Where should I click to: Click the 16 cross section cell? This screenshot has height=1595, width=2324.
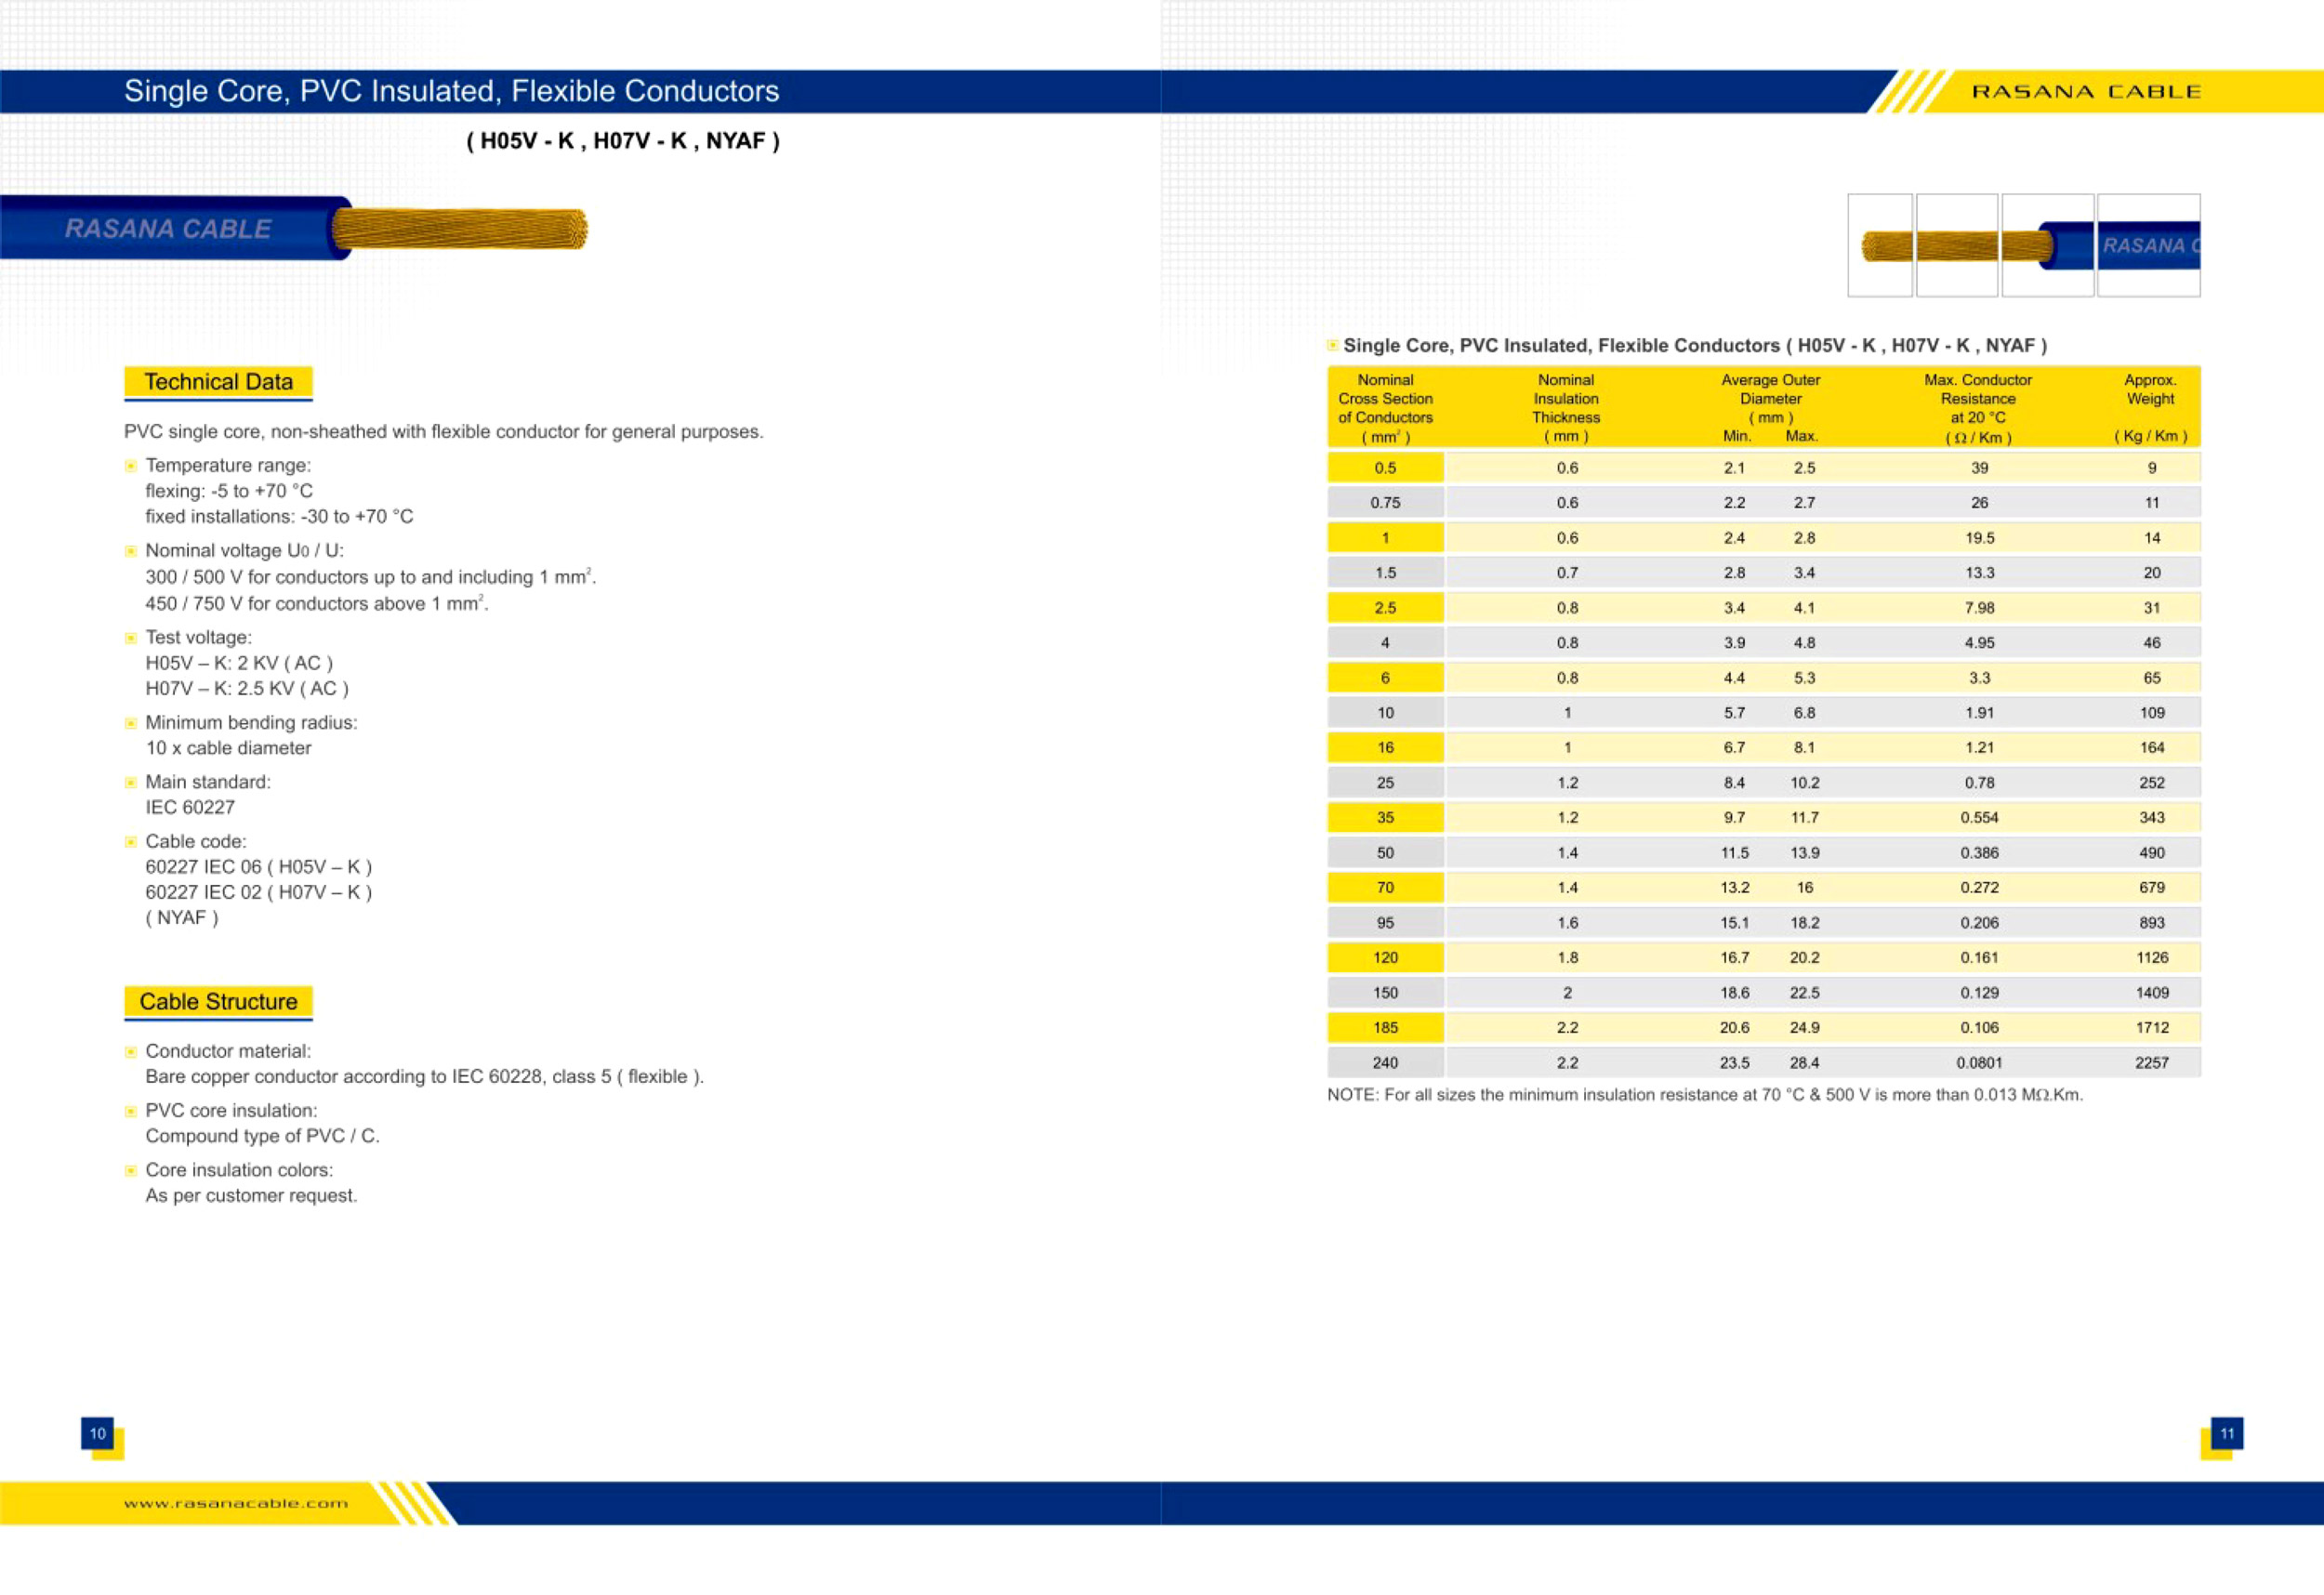click(x=1385, y=748)
